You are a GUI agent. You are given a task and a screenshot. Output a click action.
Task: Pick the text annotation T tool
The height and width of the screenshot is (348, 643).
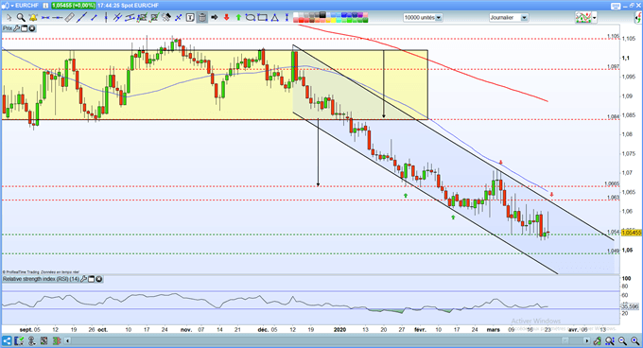pos(190,17)
